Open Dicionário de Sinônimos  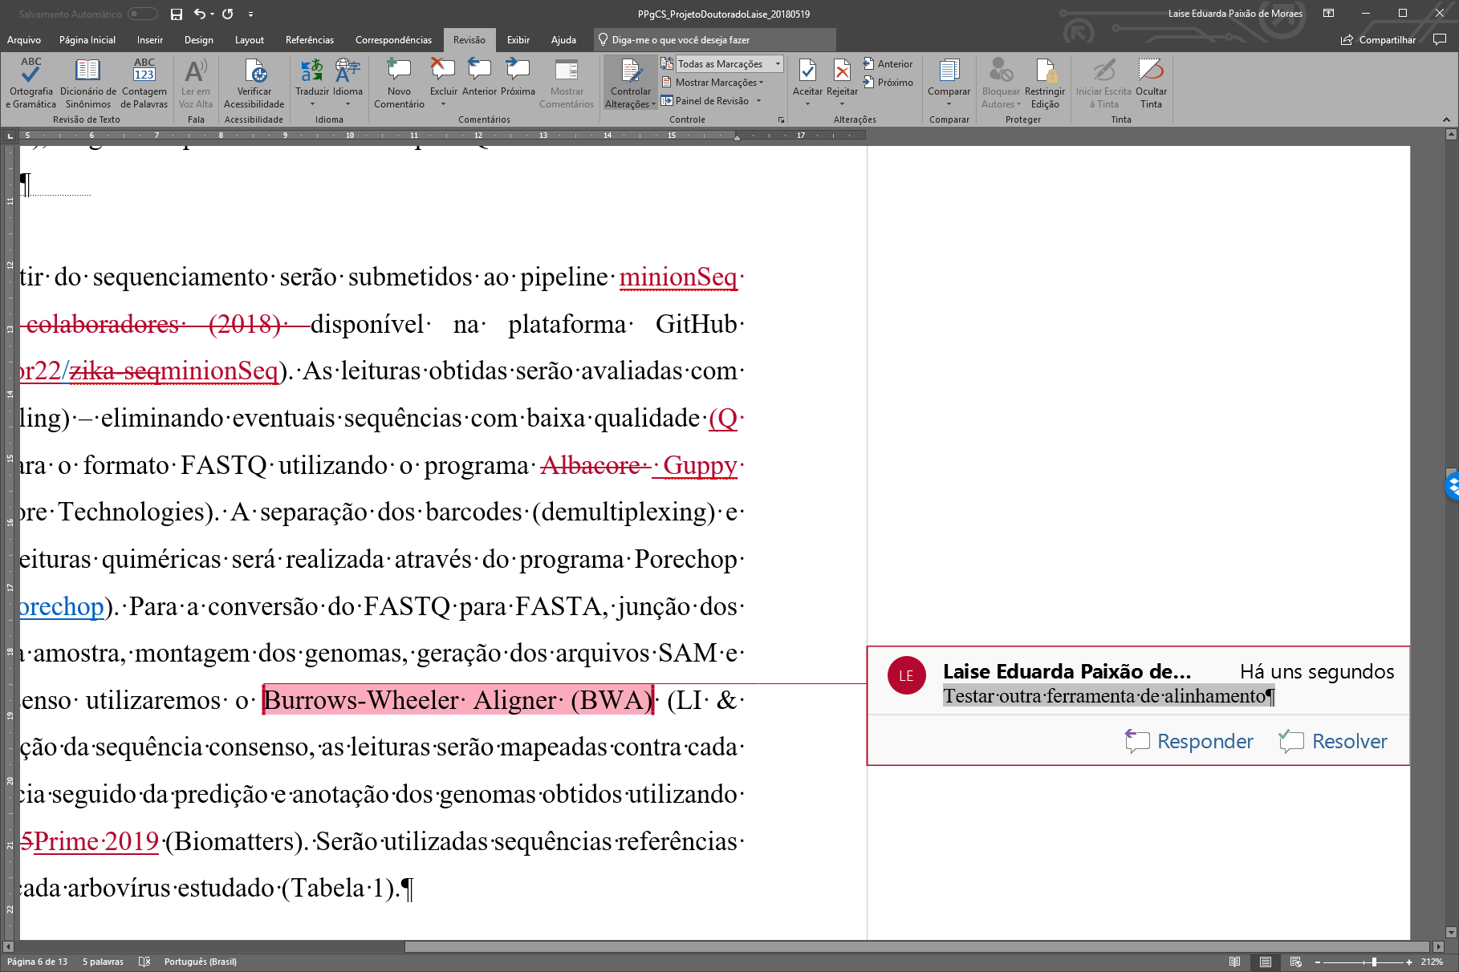pos(88,83)
